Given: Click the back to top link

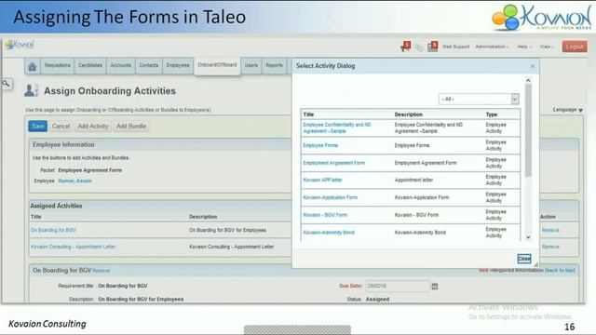Looking at the screenshot, I should [560, 271].
